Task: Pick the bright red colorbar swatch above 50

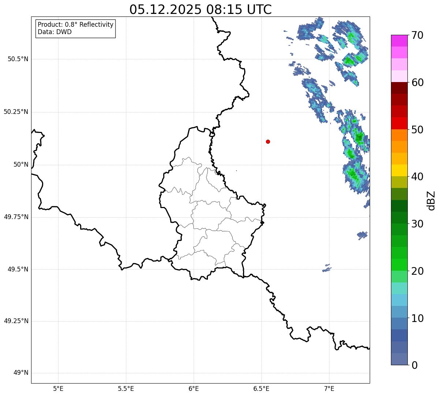Action: tap(399, 123)
